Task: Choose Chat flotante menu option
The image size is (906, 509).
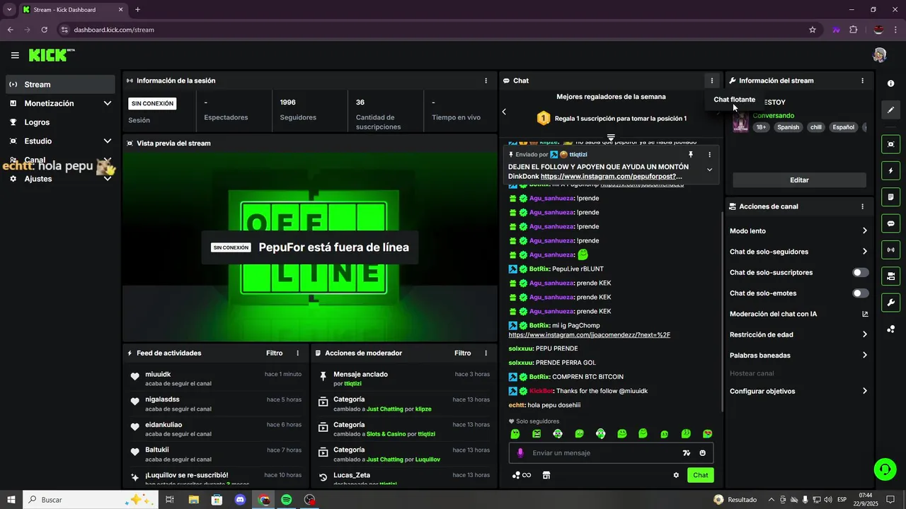Action: pos(734,100)
